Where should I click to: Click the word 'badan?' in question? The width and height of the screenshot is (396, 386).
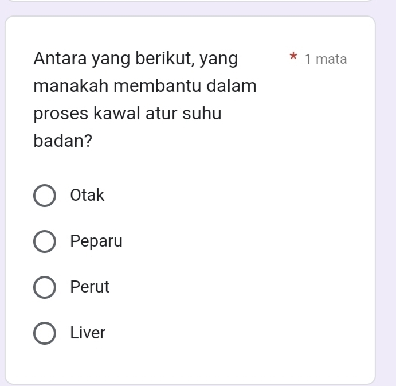[x=63, y=141]
